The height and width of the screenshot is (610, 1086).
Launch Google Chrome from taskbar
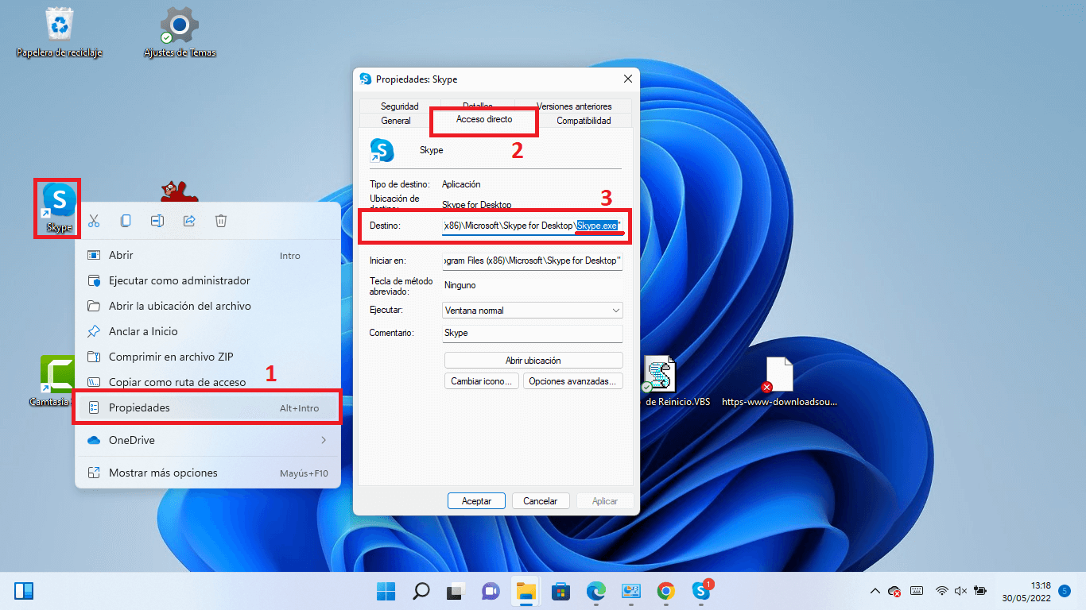click(x=666, y=591)
